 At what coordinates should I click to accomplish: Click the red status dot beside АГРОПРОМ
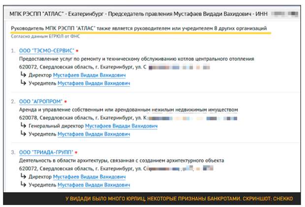pos(66,101)
